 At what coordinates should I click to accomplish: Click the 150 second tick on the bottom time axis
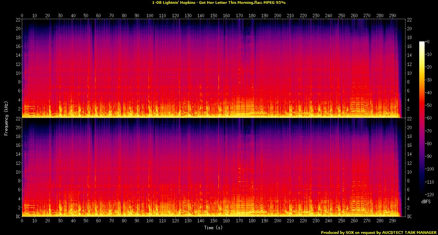tap(214, 221)
